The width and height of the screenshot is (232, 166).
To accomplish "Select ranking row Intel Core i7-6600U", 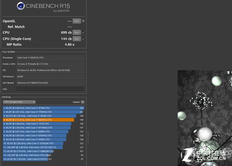I will click(x=43, y=132).
